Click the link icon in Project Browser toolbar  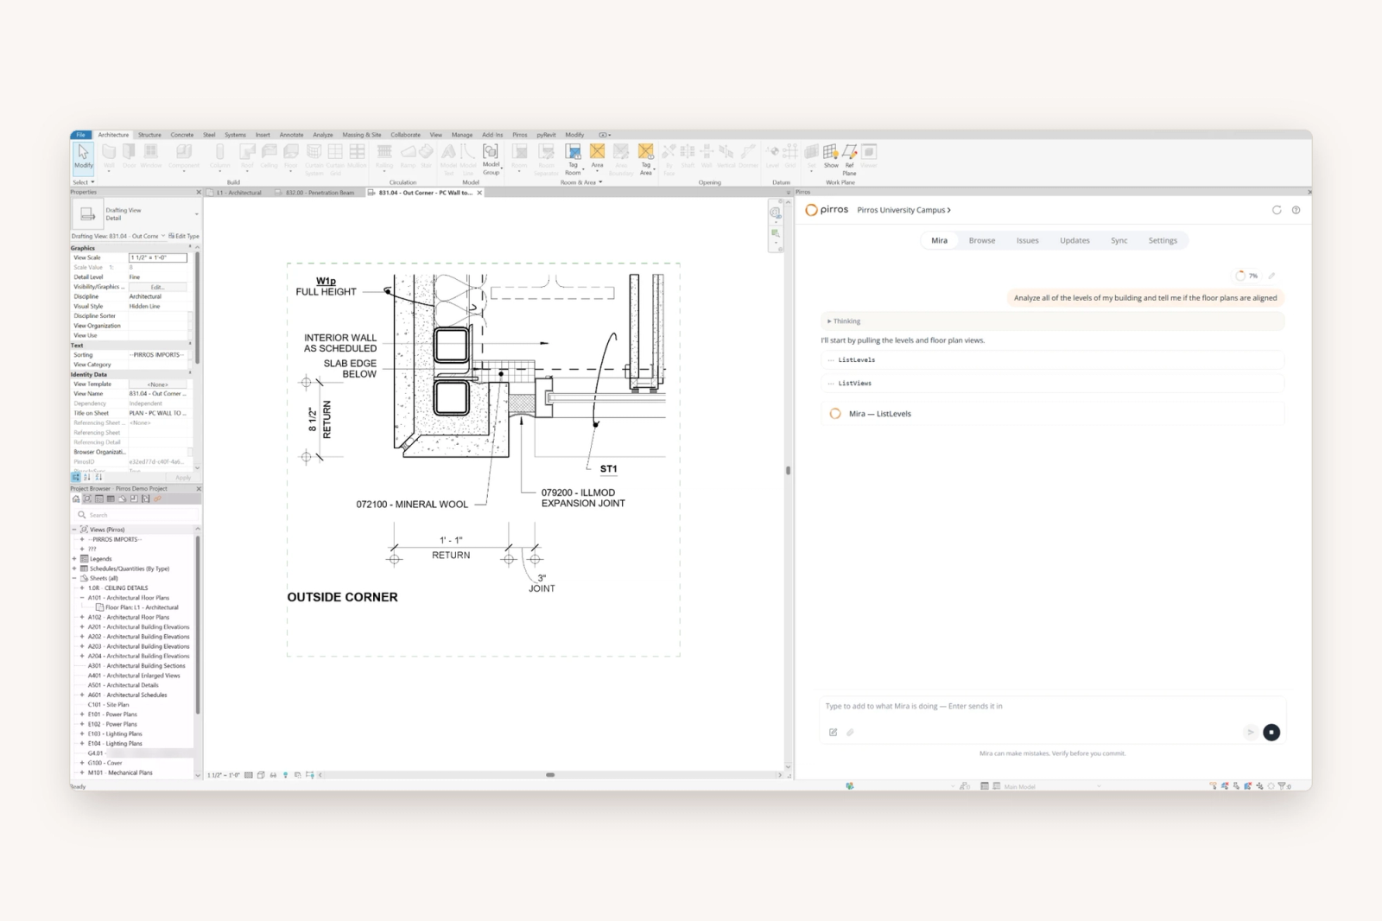click(x=157, y=499)
